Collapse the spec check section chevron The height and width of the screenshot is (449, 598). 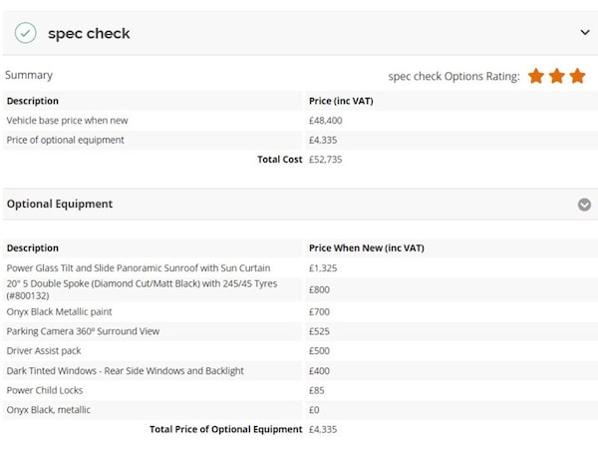pos(584,32)
